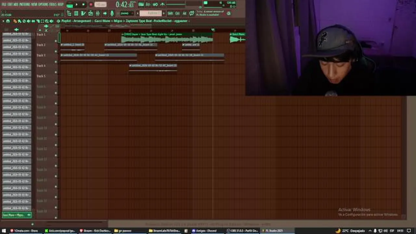
Task: Select the Select tool in playlist
Action: point(42,21)
